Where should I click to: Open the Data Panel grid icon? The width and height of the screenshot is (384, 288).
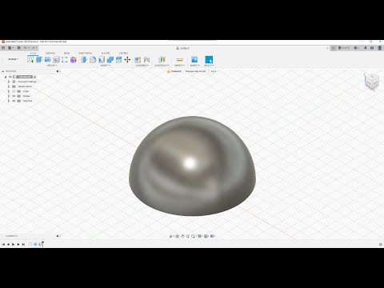(3, 48)
